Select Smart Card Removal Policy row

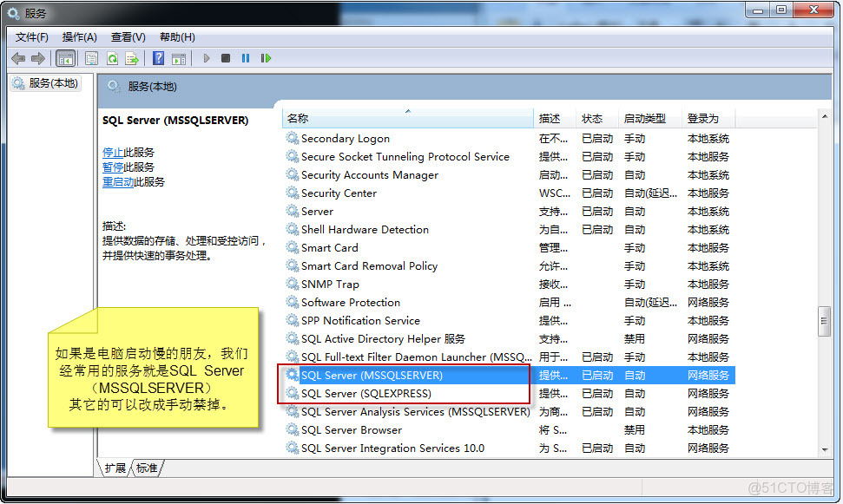coord(509,266)
